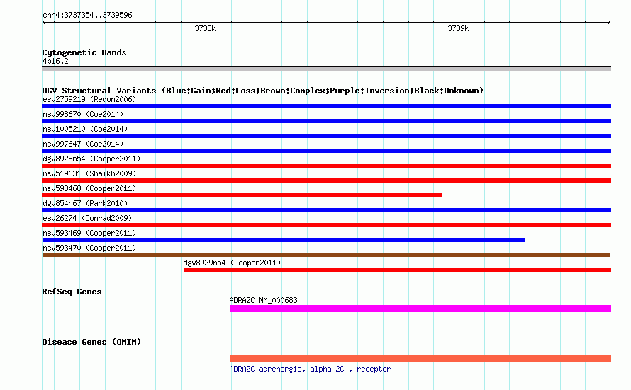Click the esv2759219 (Redon2006) blue gain bar
Viewport: 631px width, 390px height.
click(326, 106)
